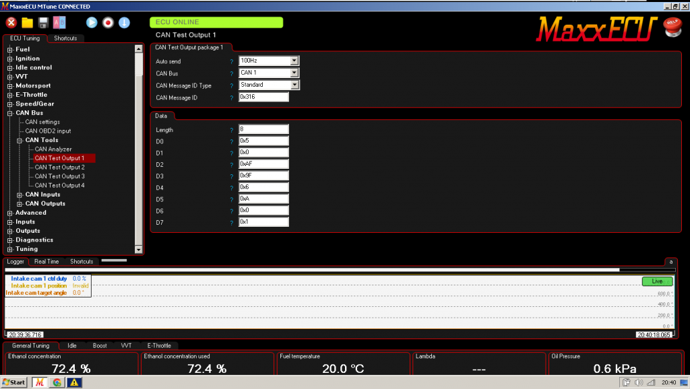This screenshot has height=389, width=690.
Task: Select CAN Test Output 2
Action: coord(59,167)
